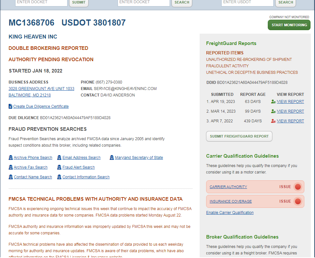Image resolution: width=315 pixels, height=258 pixels.
Task: Click the icon next to Fraud Alert Search
Action: click(59, 167)
